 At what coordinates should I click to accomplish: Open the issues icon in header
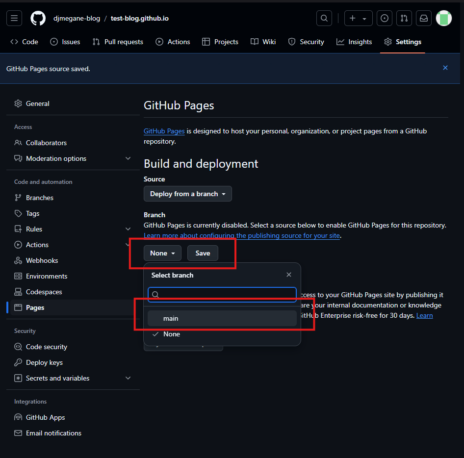tap(385, 18)
